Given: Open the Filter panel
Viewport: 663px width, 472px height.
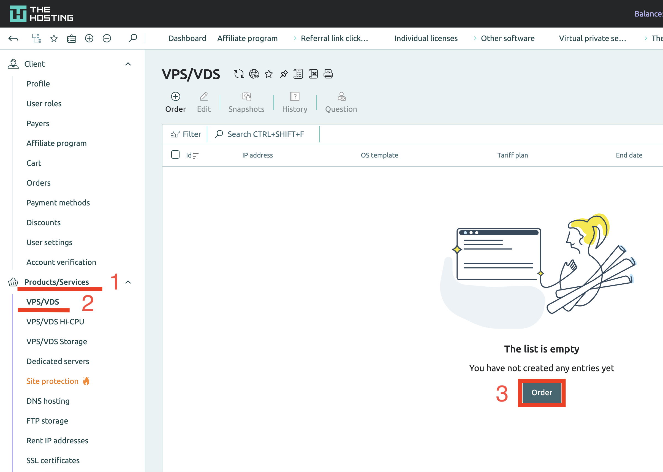Looking at the screenshot, I should [186, 134].
